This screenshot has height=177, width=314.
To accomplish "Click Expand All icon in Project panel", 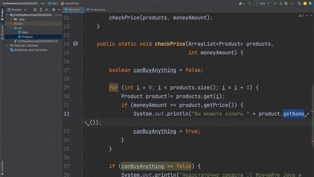I will pyautogui.click(x=41, y=10).
